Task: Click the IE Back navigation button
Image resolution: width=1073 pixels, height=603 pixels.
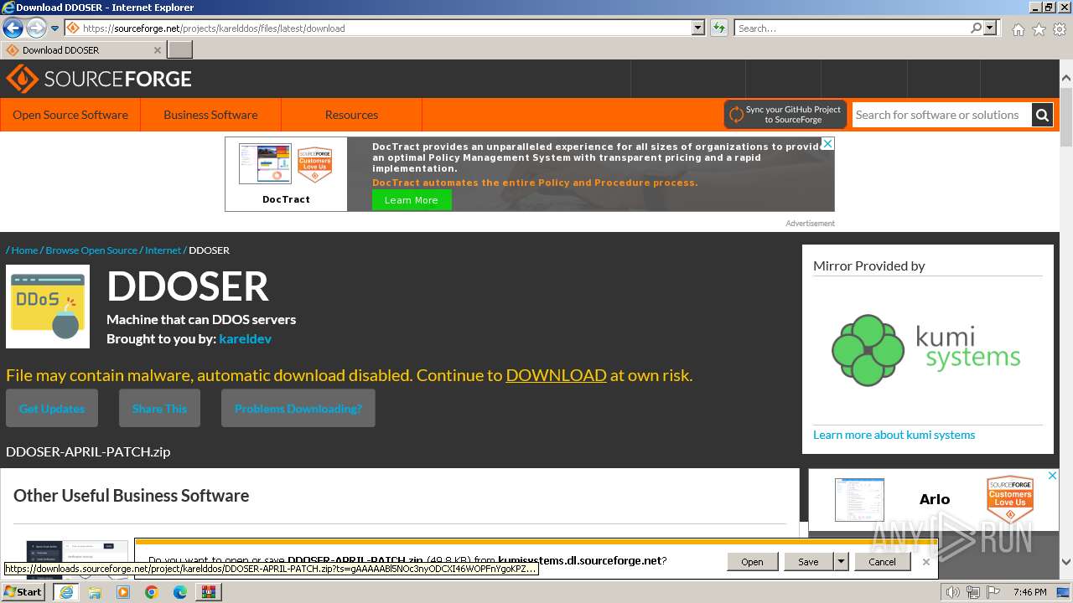Action: [x=13, y=28]
